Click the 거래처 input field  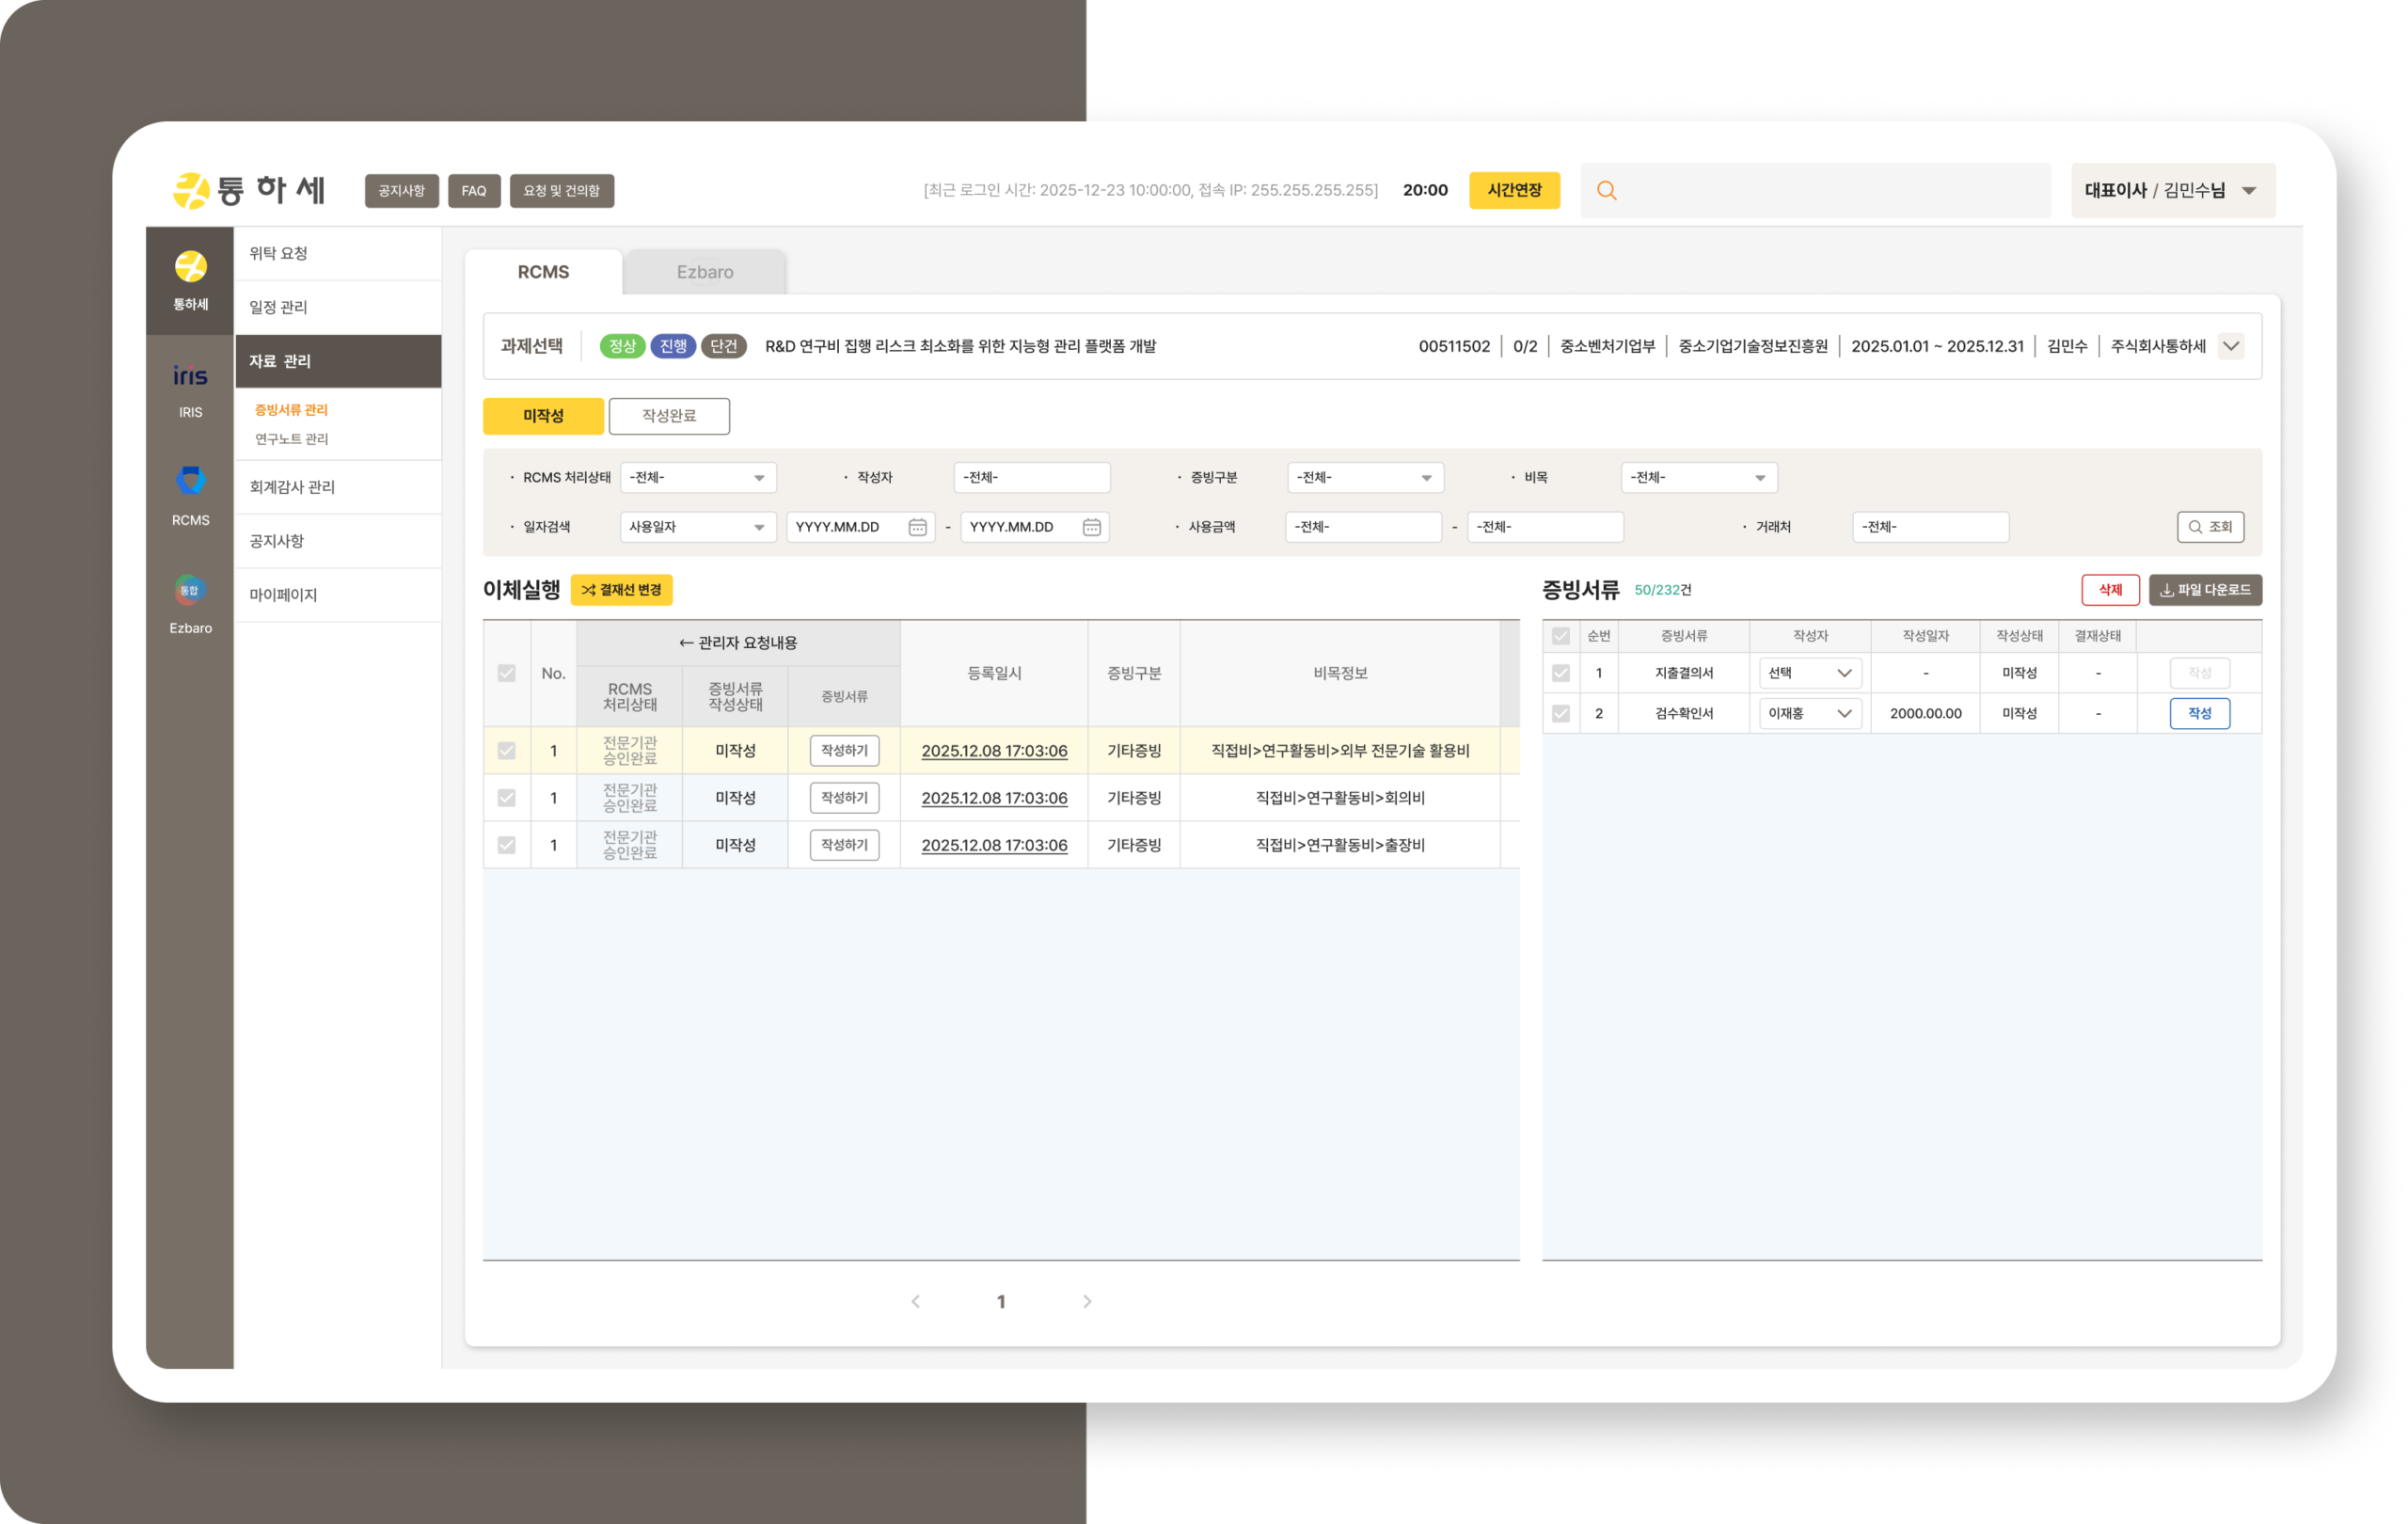(1930, 527)
